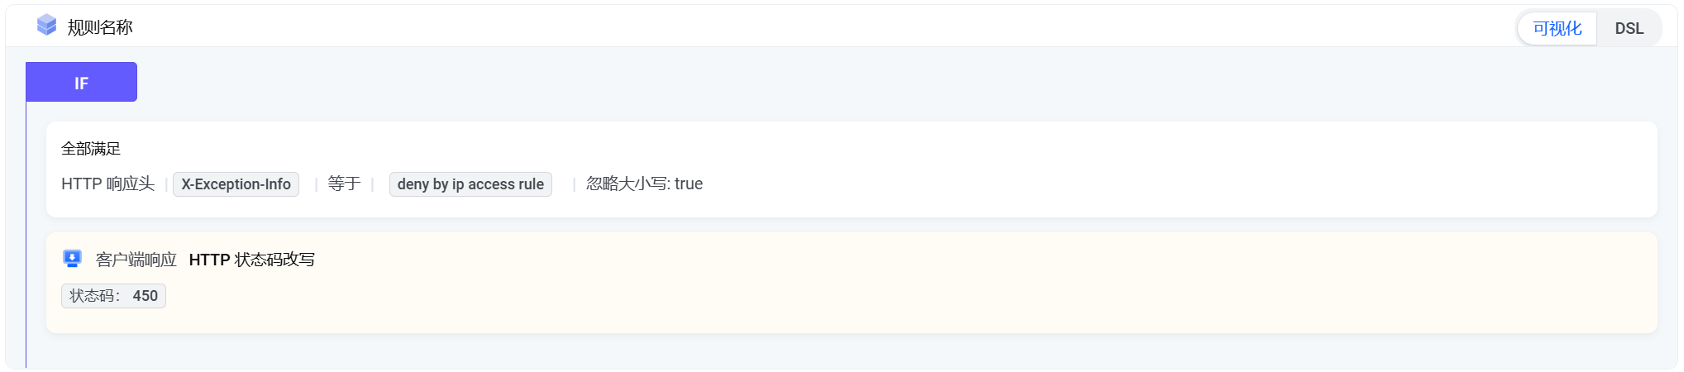Click the HTTP 响应头 condition type
Screen dimensions: 1684x372
107,184
